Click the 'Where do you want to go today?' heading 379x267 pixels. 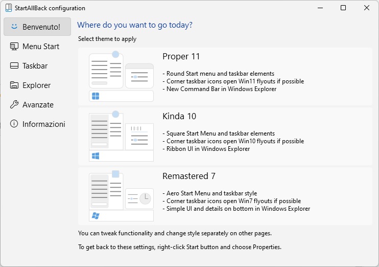[135, 25]
